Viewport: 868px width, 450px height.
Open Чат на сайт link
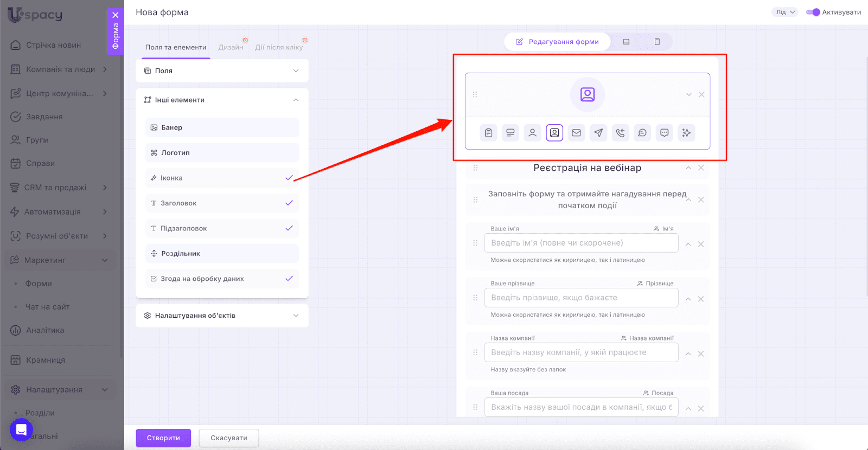[47, 307]
